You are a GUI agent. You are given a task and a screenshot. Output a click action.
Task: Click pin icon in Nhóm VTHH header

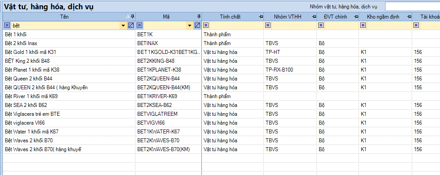(314, 17)
